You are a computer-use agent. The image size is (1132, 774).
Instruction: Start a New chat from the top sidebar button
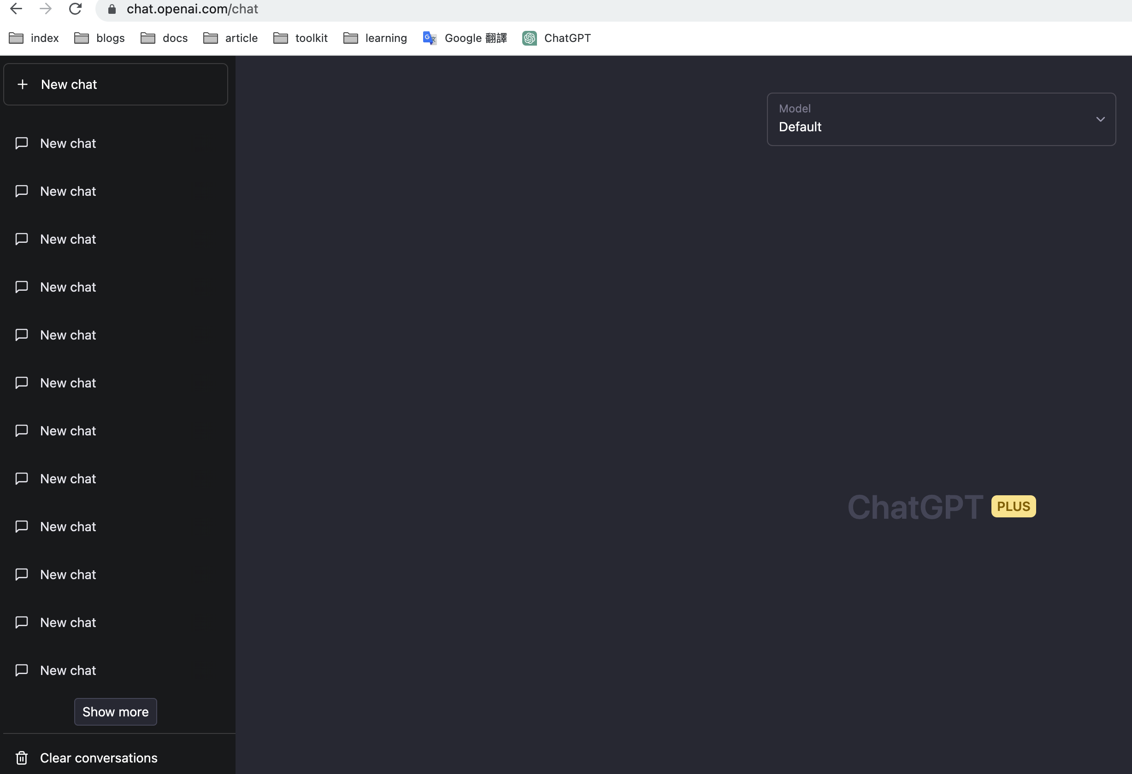point(69,84)
